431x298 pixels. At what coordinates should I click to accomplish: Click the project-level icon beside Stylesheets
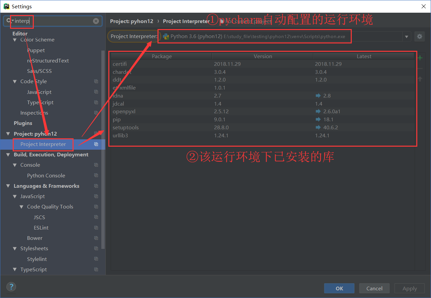(96, 249)
